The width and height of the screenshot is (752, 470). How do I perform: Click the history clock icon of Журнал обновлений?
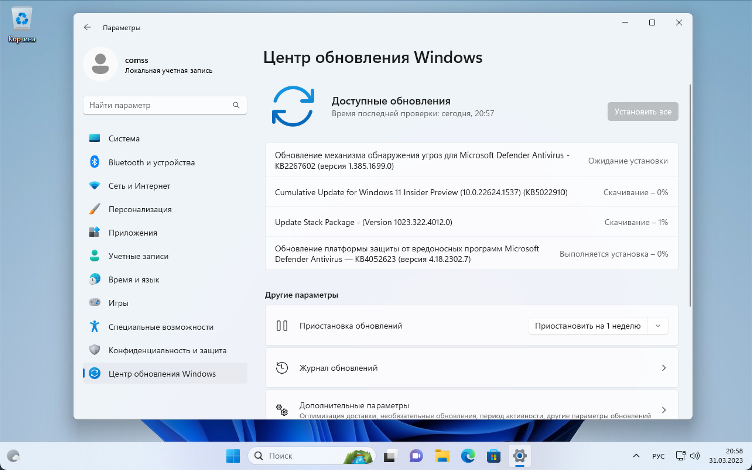pos(282,368)
